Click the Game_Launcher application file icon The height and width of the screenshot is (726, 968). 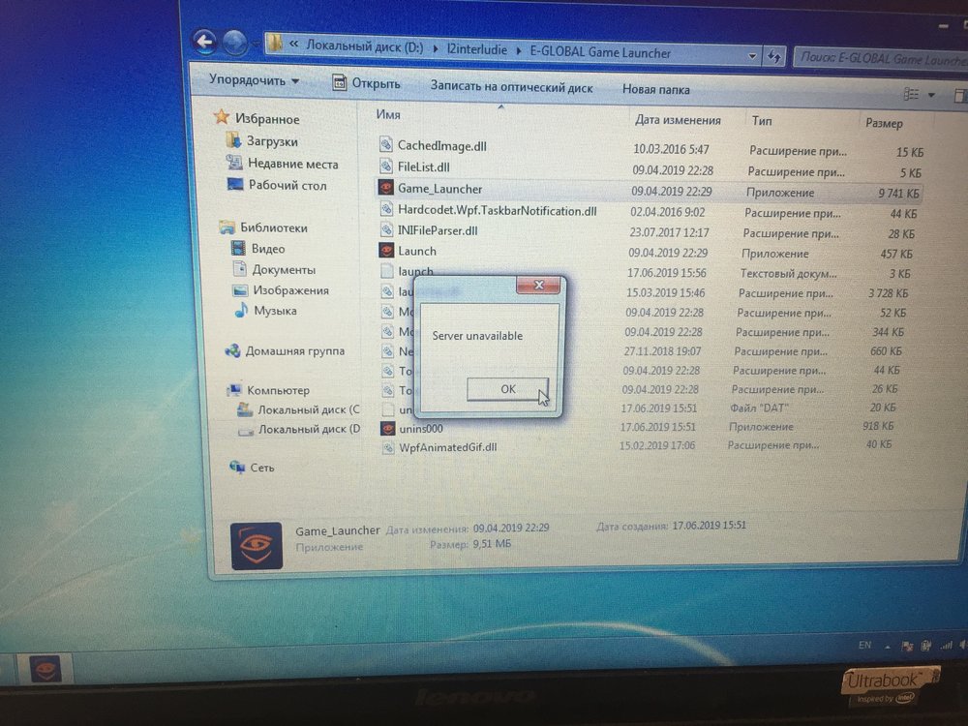387,189
